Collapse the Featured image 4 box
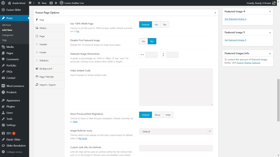The image size is (280, 157). [270, 12]
